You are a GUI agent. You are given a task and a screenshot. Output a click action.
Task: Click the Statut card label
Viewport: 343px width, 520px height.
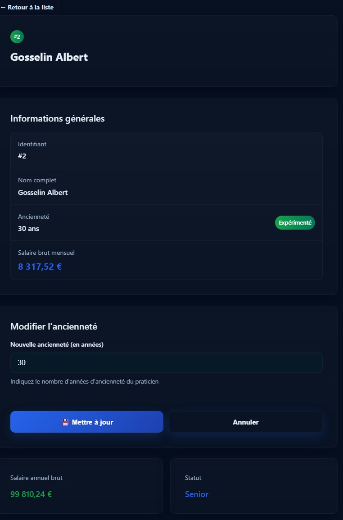[193, 478]
